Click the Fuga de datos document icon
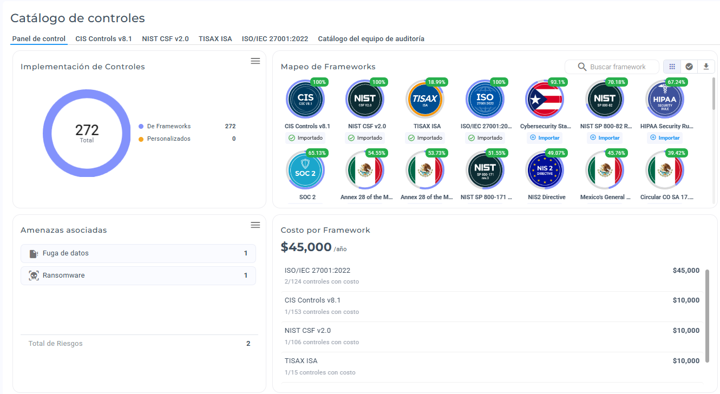The height and width of the screenshot is (394, 720). pyautogui.click(x=34, y=253)
